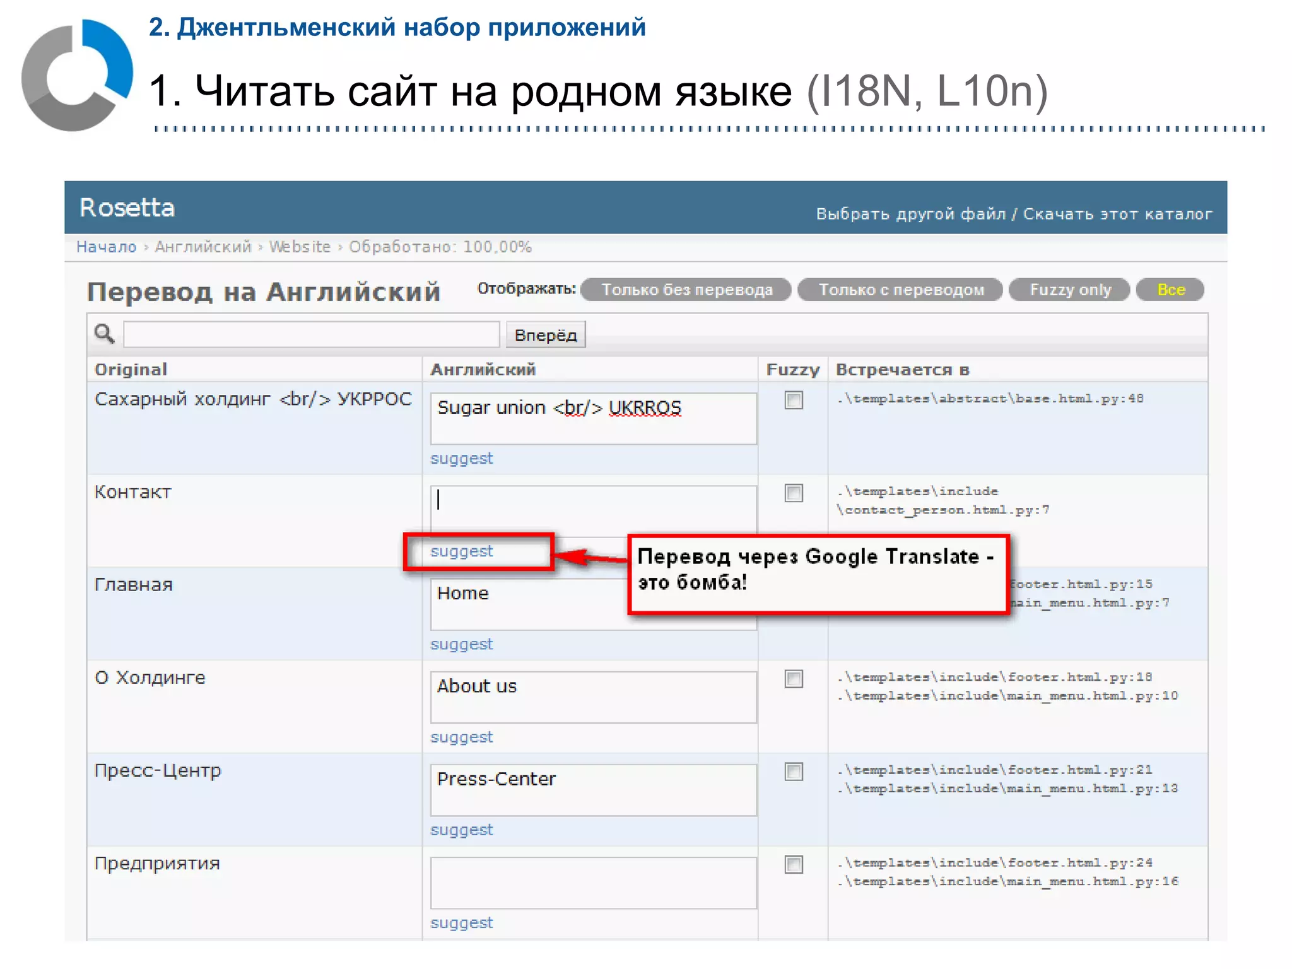Click the 'Fuzzy' column header
This screenshot has height=969, width=1292.
pos(792,370)
